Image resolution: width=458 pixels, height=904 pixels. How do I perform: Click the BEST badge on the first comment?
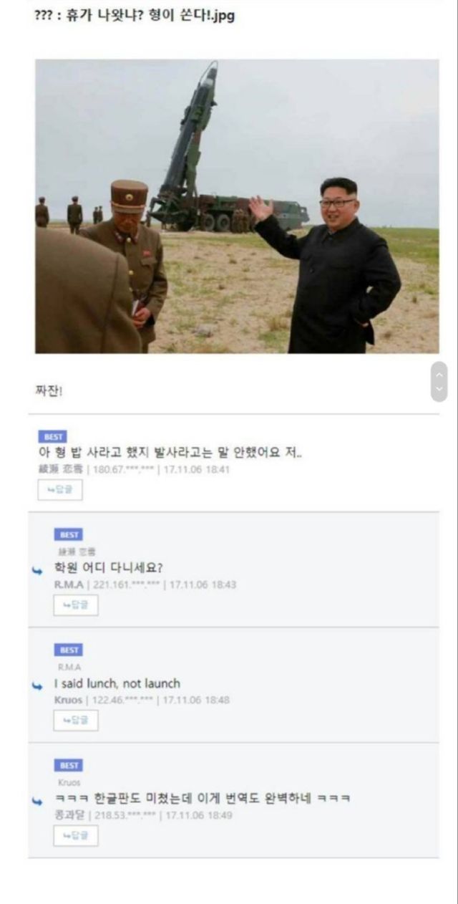pos(53,436)
